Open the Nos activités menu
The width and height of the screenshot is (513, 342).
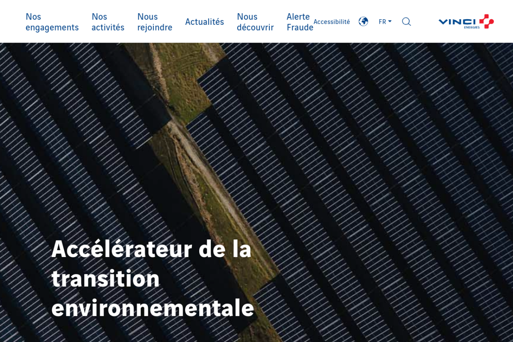(108, 22)
